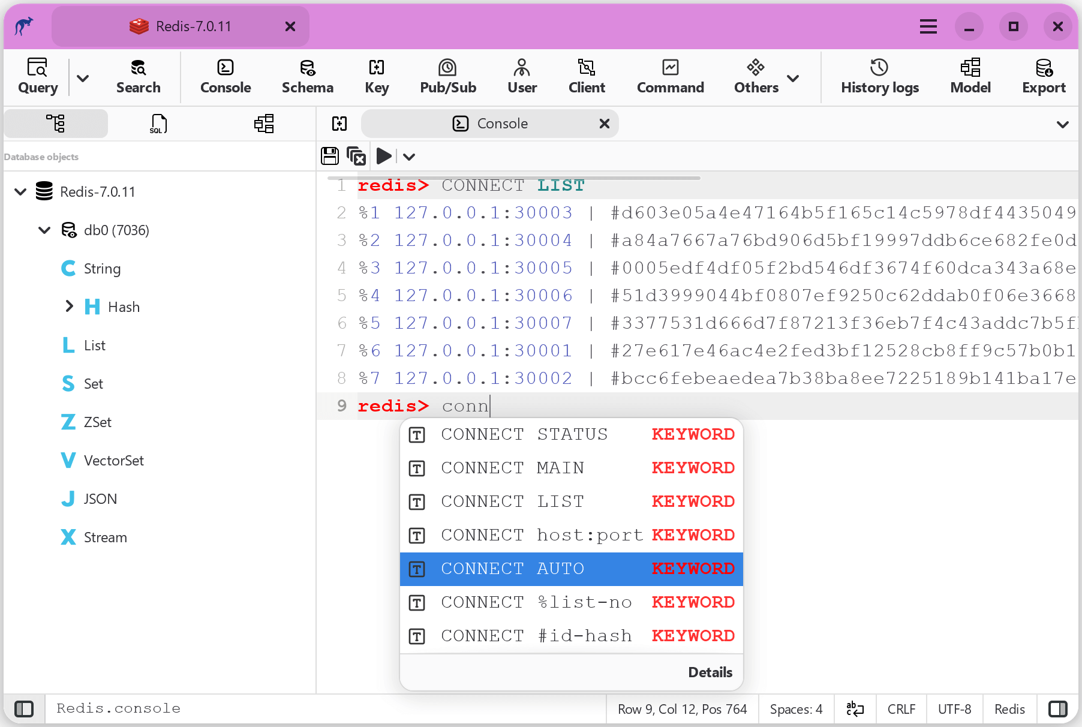Choose CONNECT AUTO suggestion

pyautogui.click(x=571, y=569)
